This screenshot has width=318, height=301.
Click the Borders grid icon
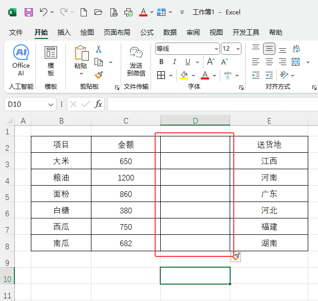[x=161, y=75]
